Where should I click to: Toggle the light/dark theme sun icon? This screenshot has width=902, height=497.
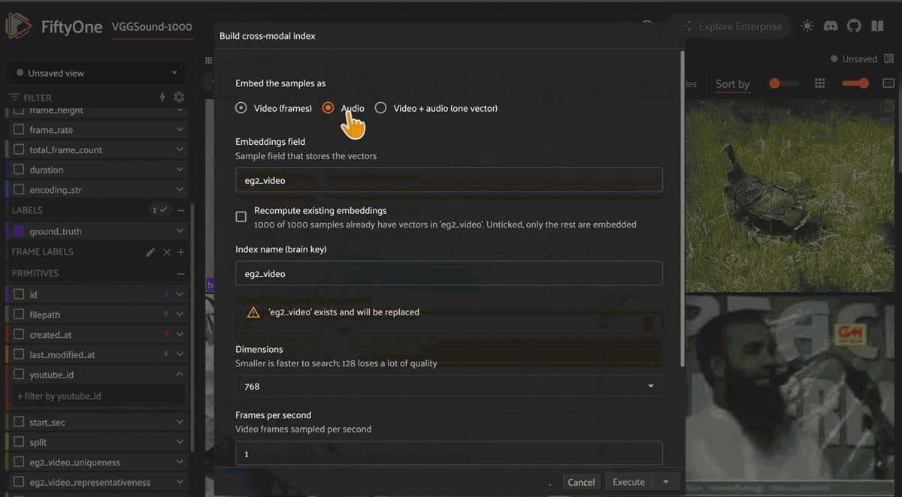(x=807, y=26)
